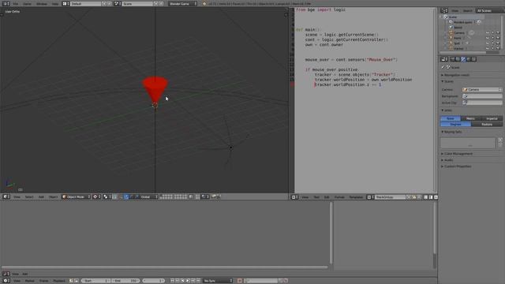Select the Spot lamp in Outliner
This screenshot has width=505, height=284.
tap(457, 43)
